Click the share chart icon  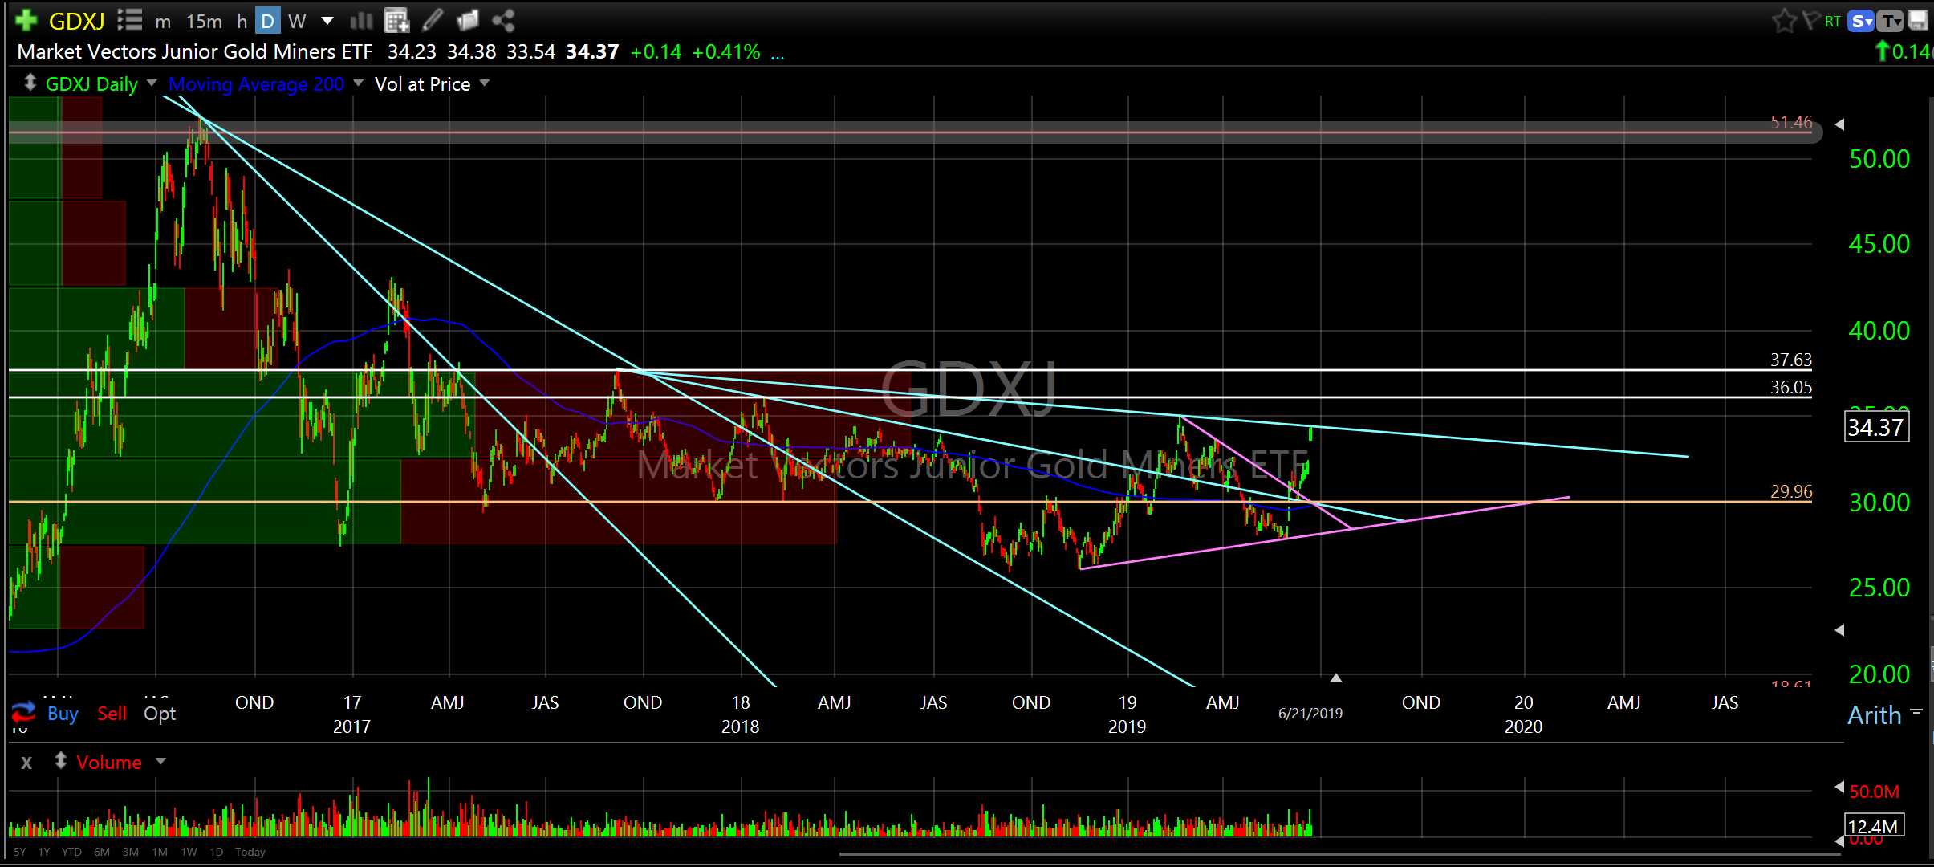(503, 20)
